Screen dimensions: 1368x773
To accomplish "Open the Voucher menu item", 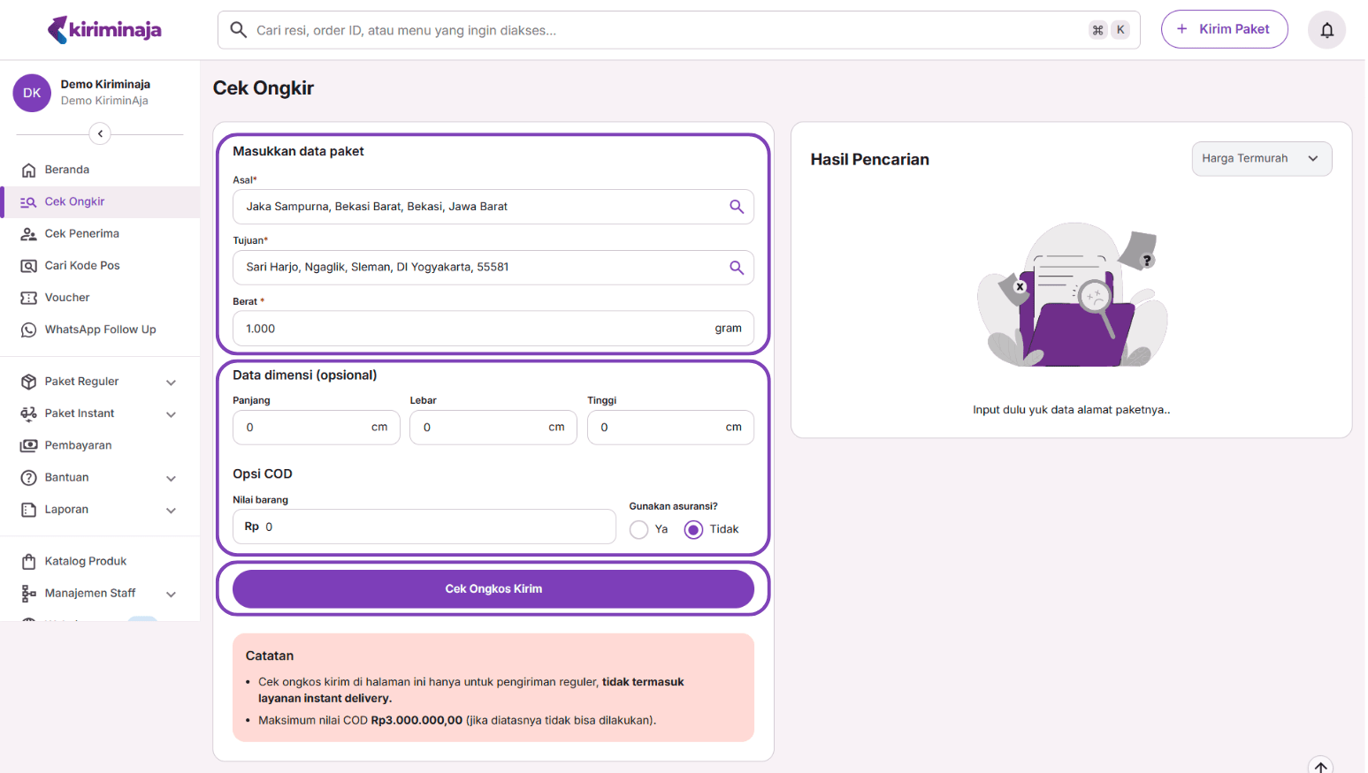I will click(67, 298).
